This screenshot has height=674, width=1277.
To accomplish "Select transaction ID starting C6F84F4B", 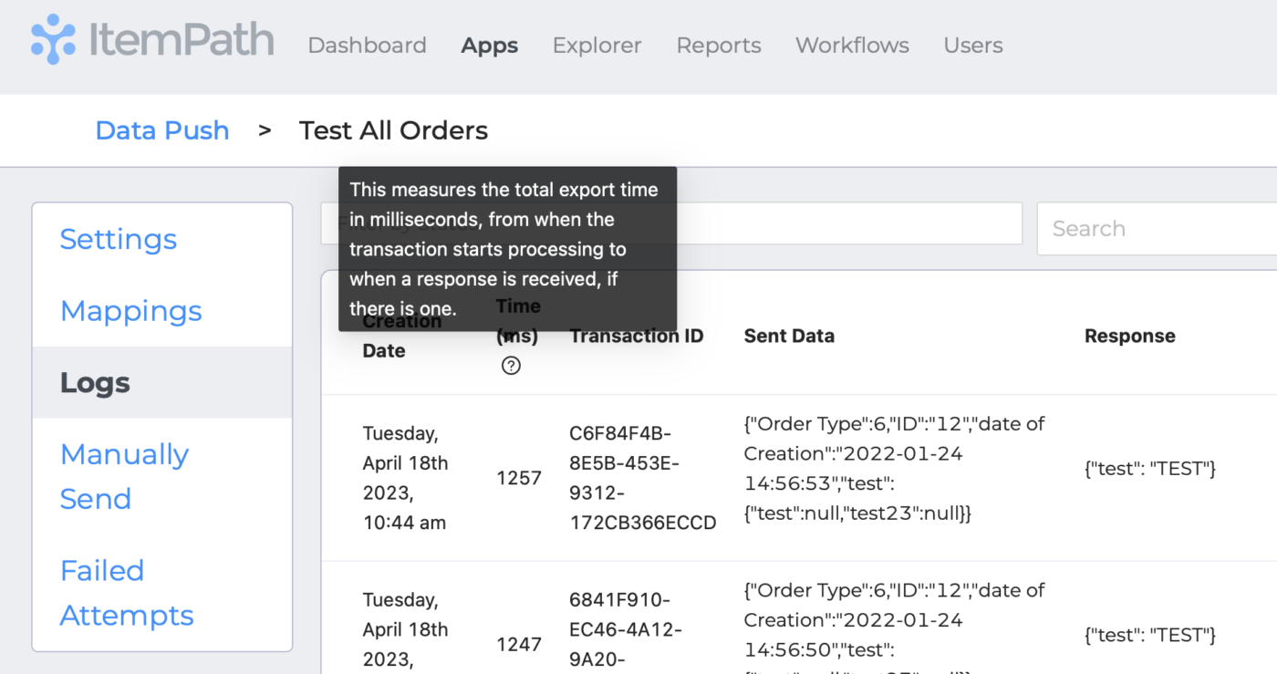I will click(x=643, y=478).
